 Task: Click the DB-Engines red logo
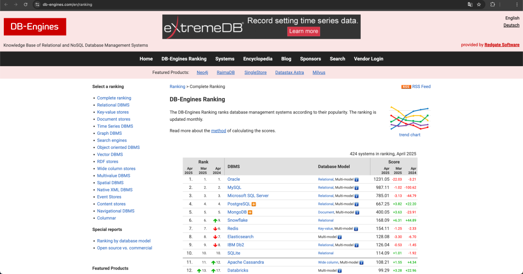[x=35, y=27]
